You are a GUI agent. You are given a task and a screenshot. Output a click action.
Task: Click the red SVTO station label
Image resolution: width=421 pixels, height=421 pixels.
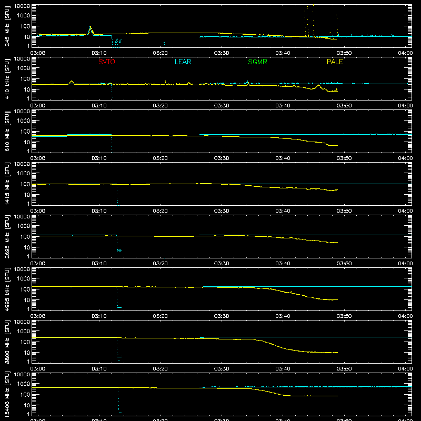tap(107, 62)
